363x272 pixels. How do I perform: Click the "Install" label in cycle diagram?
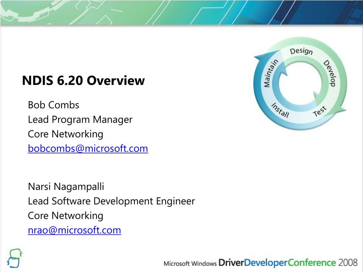pos(280,110)
